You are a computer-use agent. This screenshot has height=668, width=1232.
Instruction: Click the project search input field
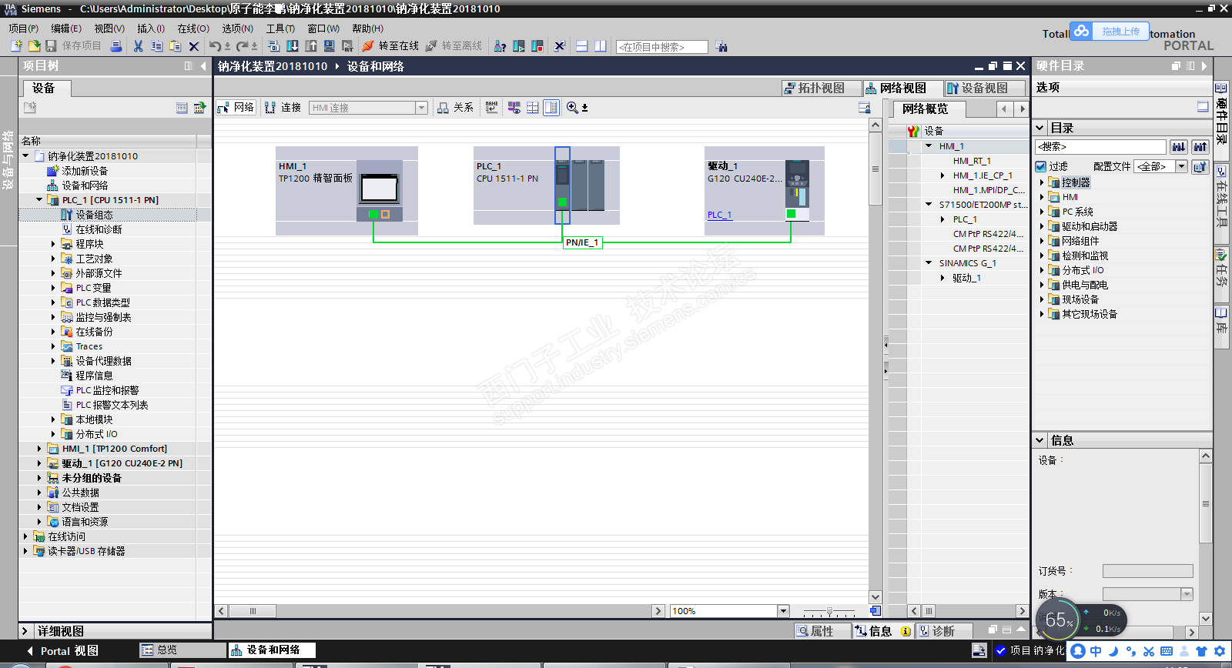tap(662, 47)
